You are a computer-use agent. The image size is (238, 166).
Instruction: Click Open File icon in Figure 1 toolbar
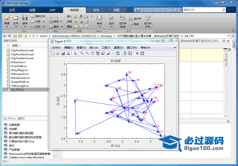pyautogui.click(x=58, y=53)
